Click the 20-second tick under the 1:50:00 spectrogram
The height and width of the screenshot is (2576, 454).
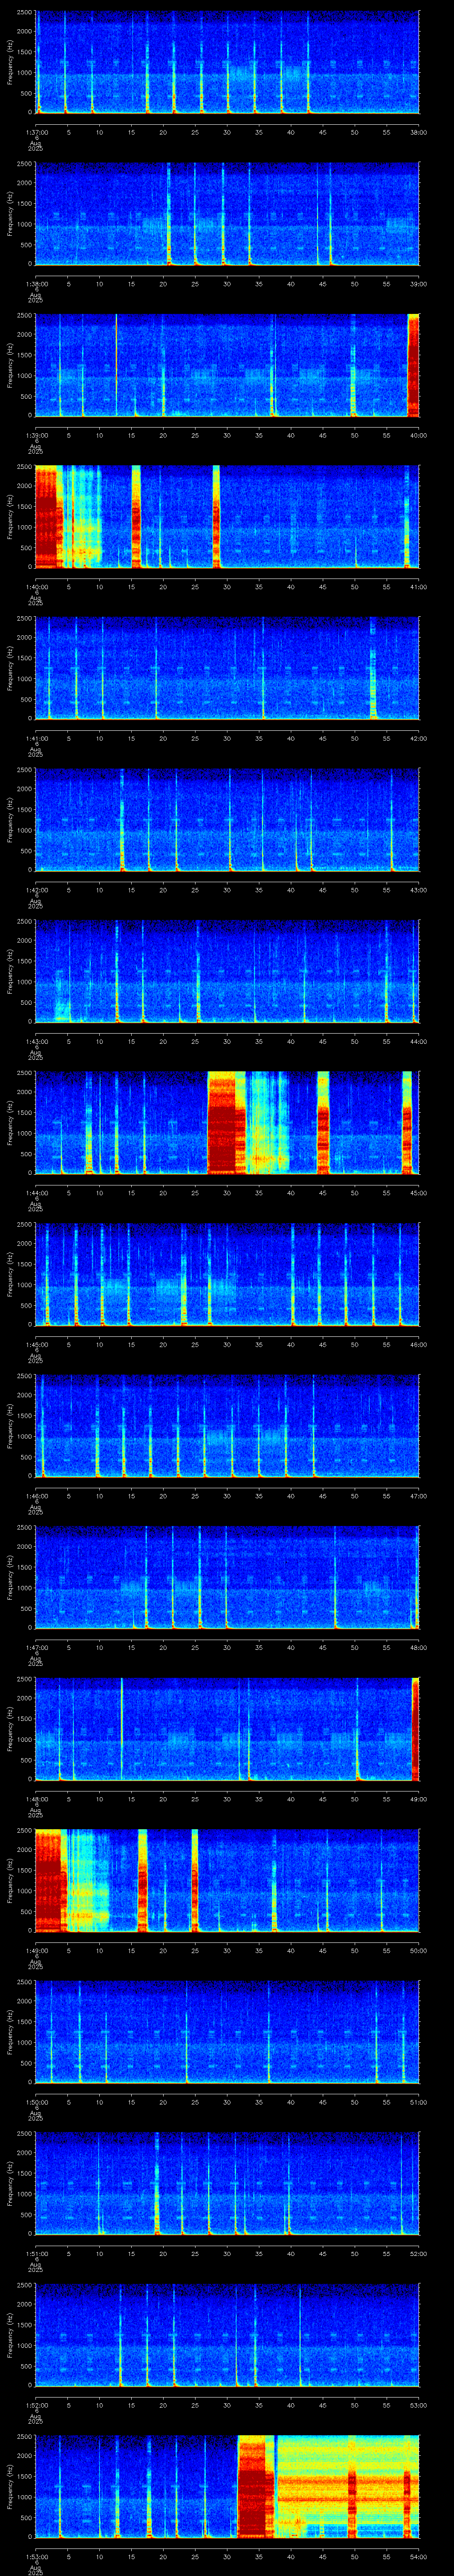tap(164, 2101)
